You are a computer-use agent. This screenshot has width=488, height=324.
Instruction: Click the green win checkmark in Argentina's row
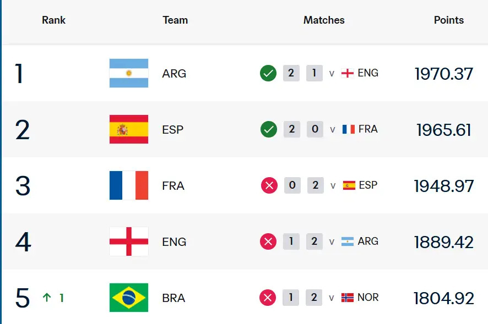pyautogui.click(x=268, y=73)
